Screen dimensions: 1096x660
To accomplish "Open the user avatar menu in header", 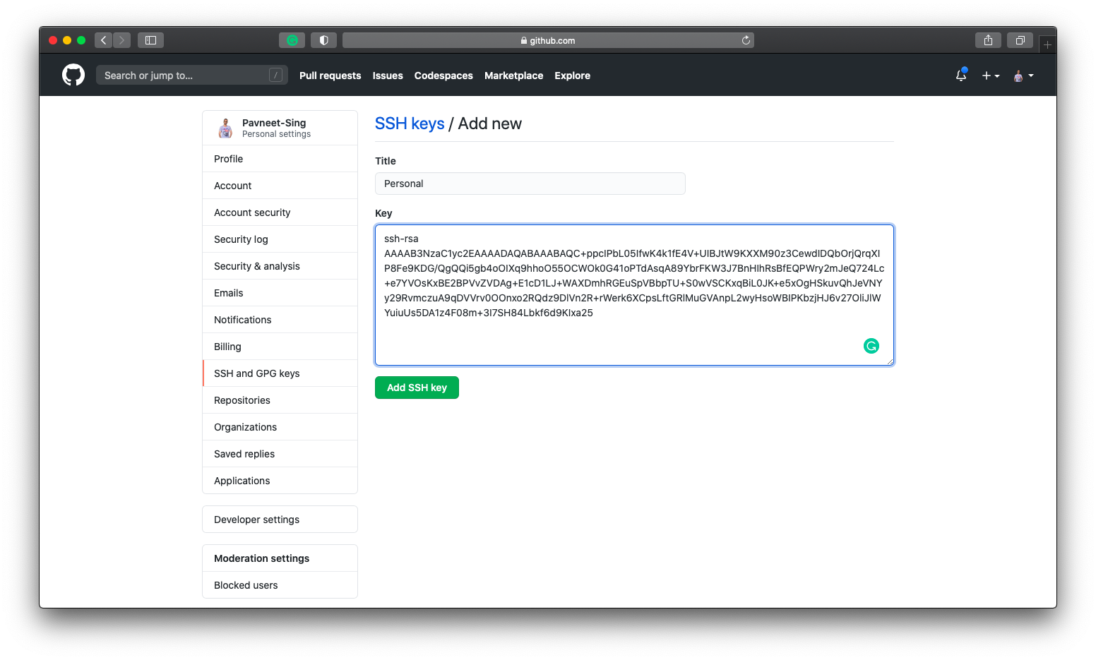I will pyautogui.click(x=1023, y=76).
